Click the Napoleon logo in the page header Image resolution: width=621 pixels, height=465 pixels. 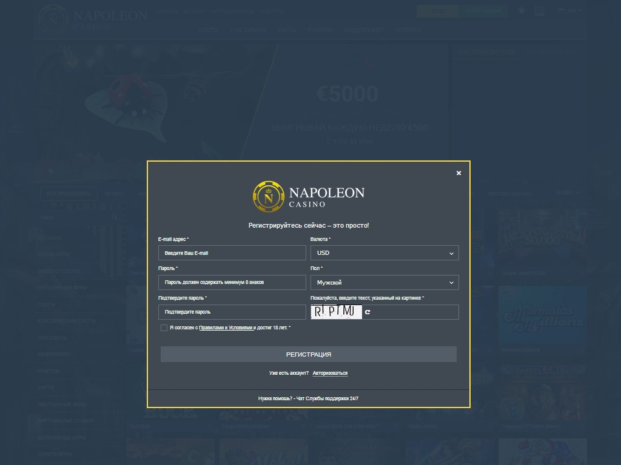(x=92, y=18)
